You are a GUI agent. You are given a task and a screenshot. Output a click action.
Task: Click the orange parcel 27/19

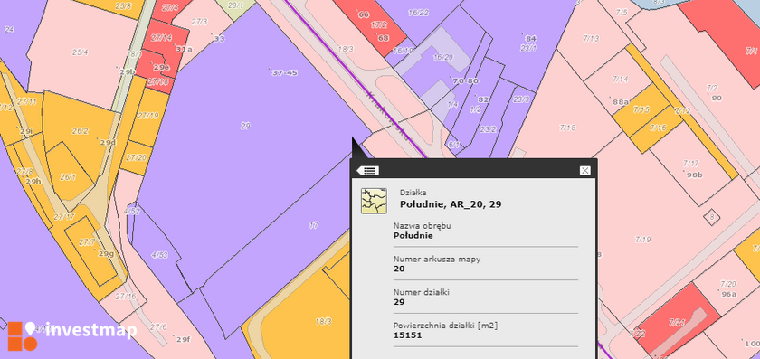148,116
